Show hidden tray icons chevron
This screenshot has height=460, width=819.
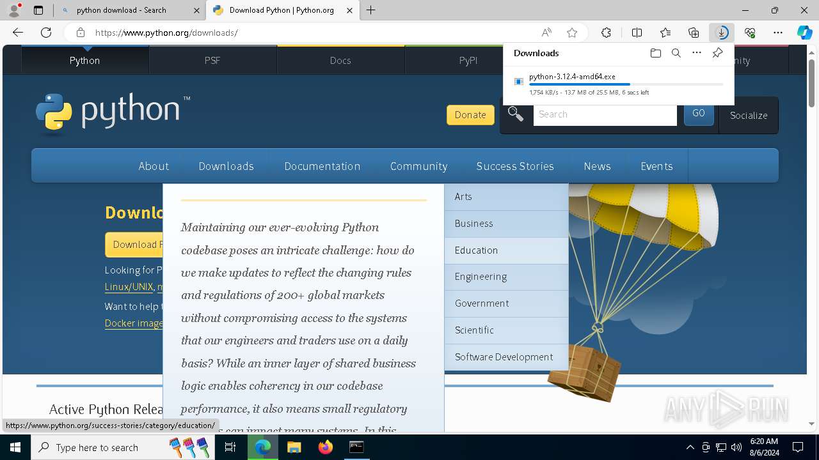690,447
